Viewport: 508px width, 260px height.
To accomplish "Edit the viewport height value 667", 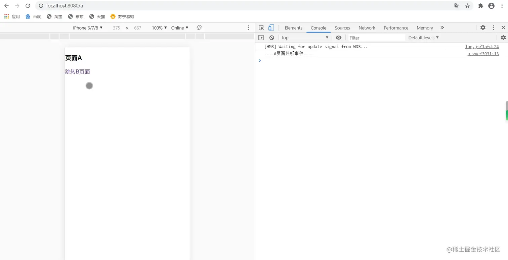I will coord(137,28).
